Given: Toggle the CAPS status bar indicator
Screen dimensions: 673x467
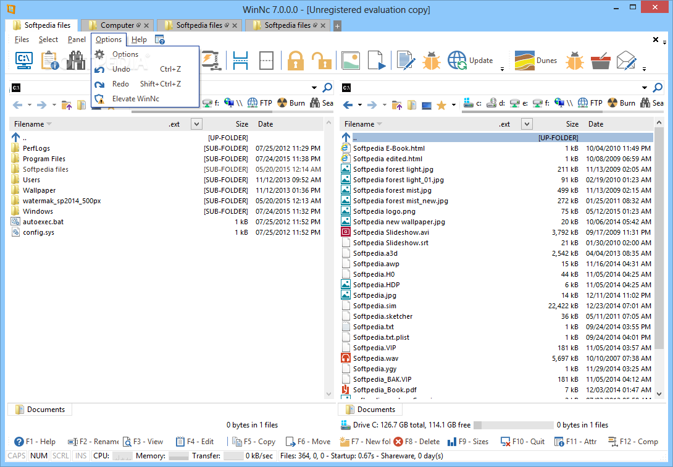Looking at the screenshot, I should pyautogui.click(x=17, y=456).
